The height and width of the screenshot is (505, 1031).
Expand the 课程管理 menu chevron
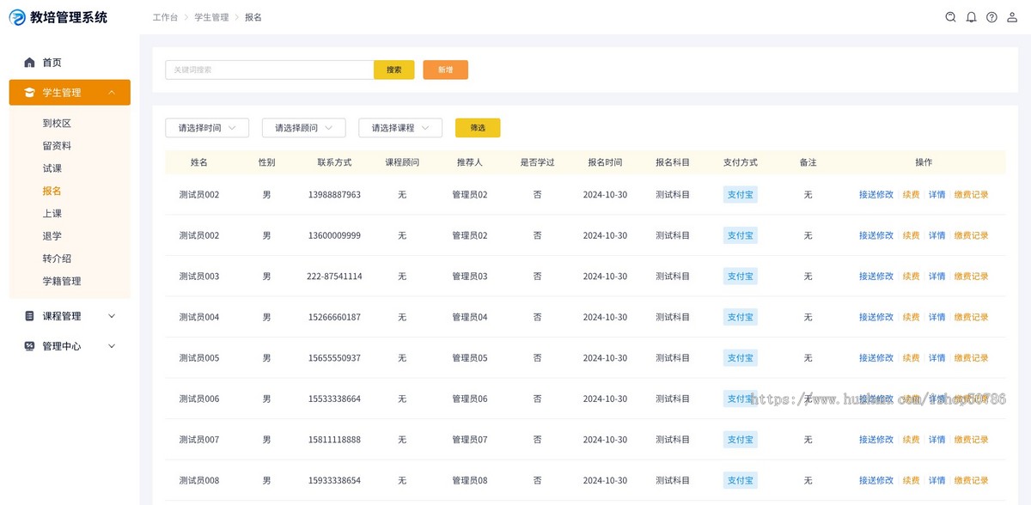pos(112,316)
